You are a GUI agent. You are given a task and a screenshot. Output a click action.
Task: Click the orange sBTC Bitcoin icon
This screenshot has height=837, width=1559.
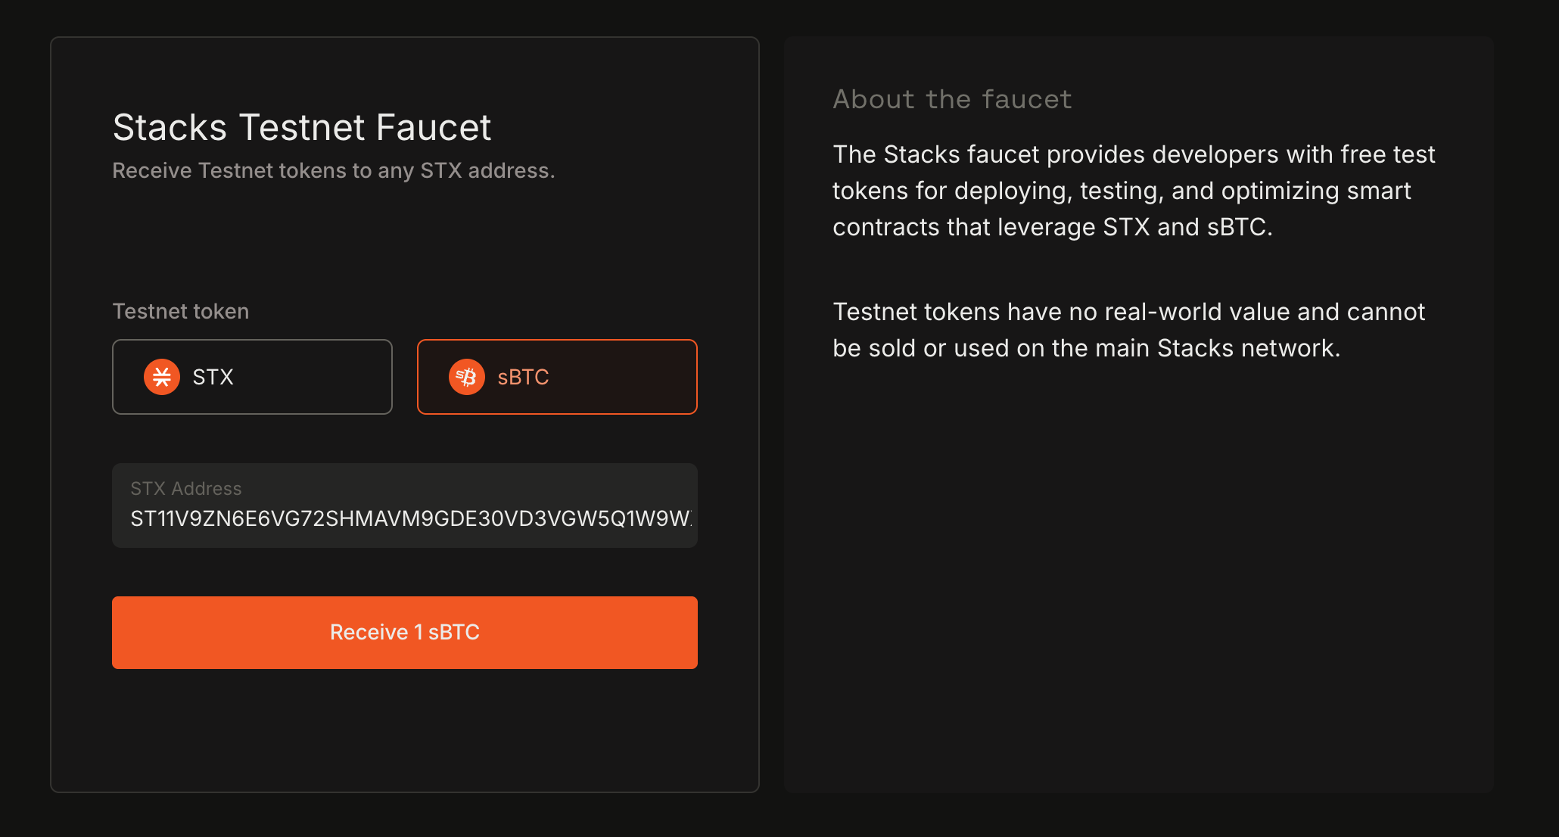tap(467, 377)
